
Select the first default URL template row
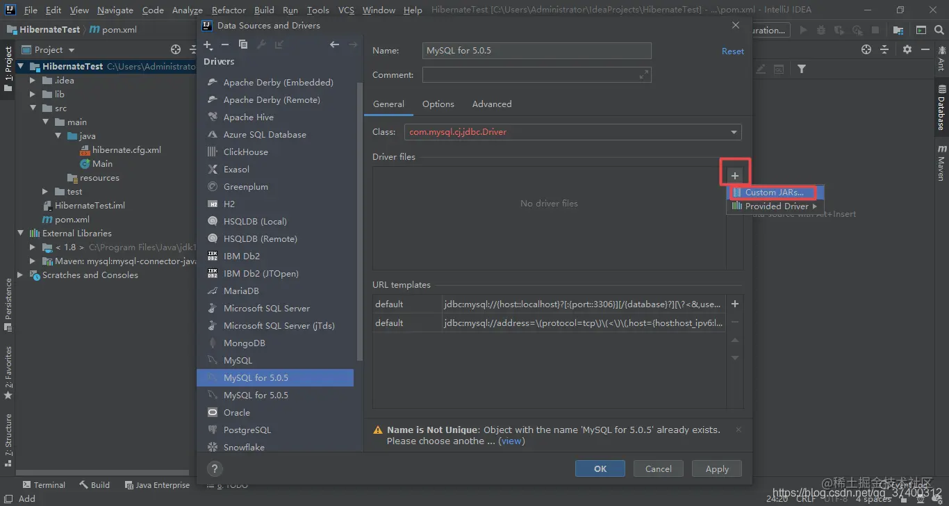point(549,304)
